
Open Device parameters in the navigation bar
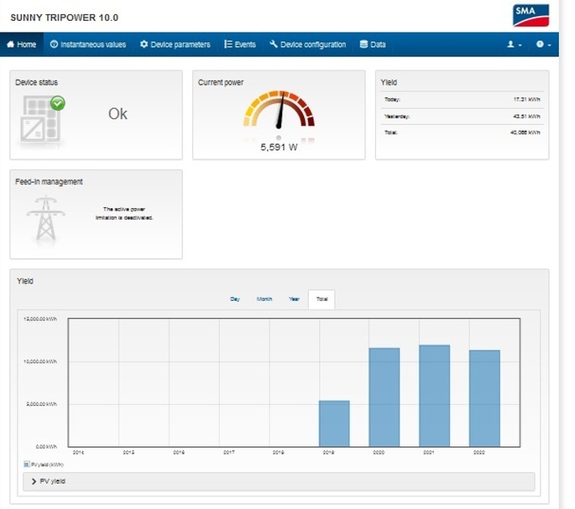click(x=175, y=44)
